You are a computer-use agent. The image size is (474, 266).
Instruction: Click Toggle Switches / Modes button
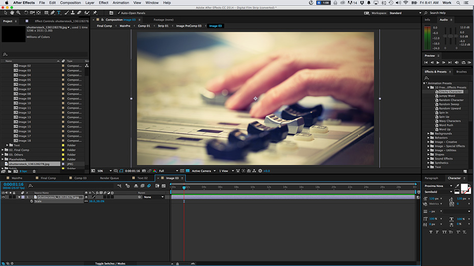pos(110,263)
